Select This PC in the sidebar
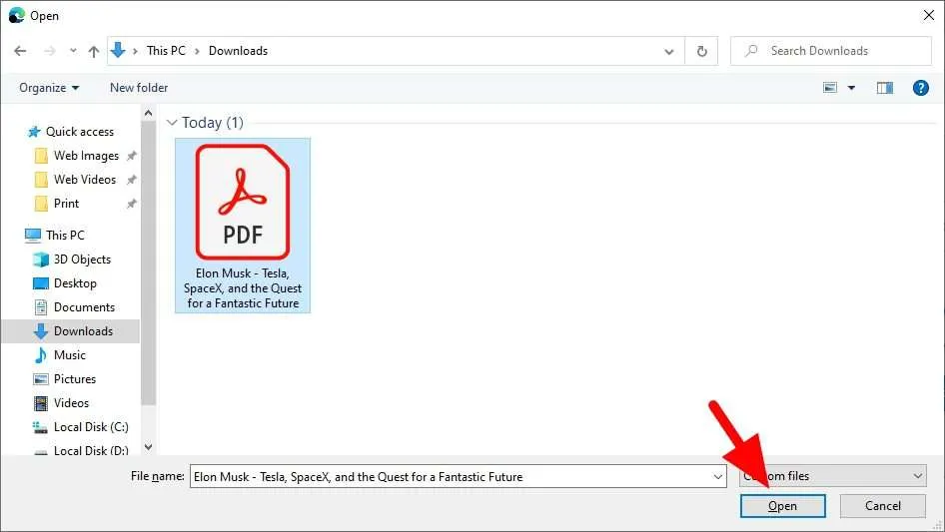This screenshot has width=945, height=532. click(65, 235)
